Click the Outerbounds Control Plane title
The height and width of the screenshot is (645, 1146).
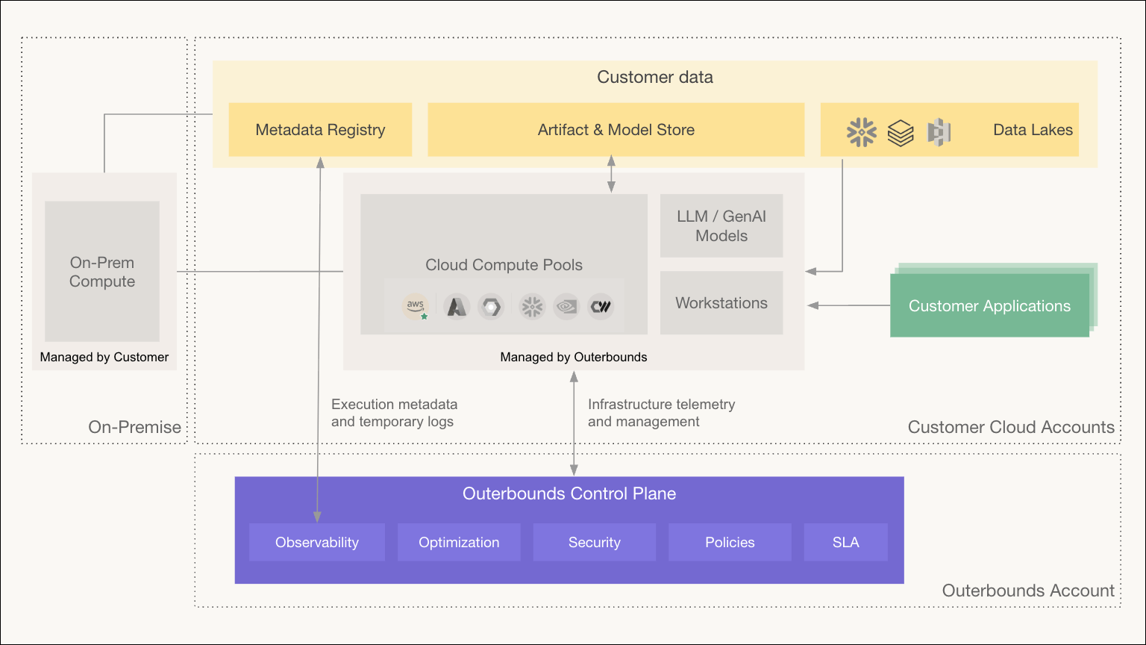[x=569, y=493]
